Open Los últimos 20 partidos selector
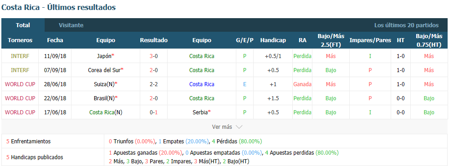 [406, 25]
